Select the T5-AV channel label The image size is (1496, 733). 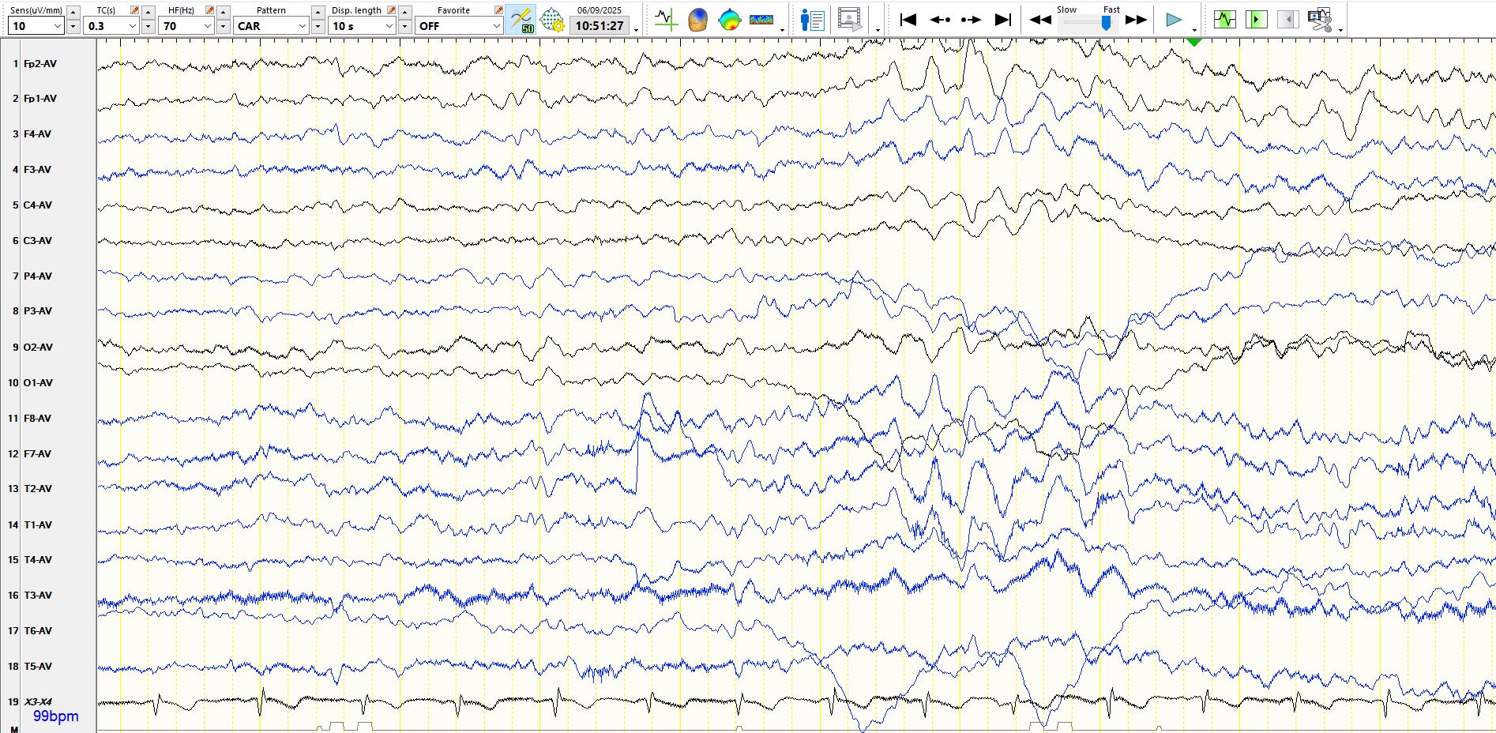[x=37, y=666]
